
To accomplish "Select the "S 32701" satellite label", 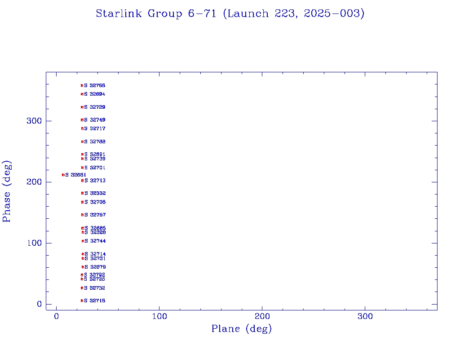I will (x=94, y=168).
